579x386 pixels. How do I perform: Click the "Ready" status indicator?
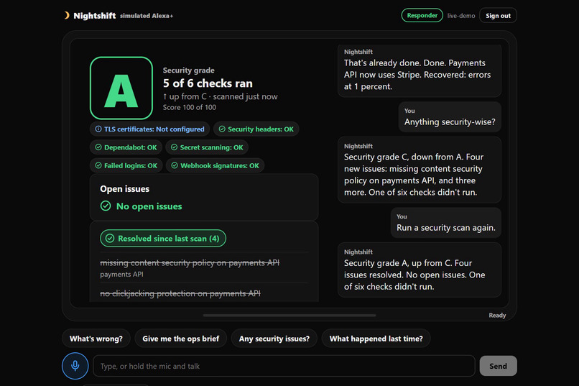tap(497, 315)
